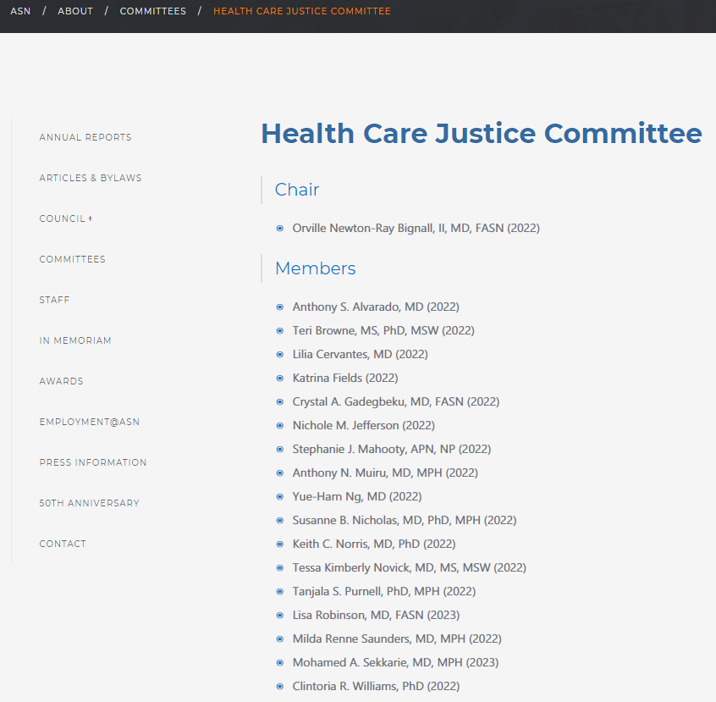
Task: Click bullet icon beside Anthony S. Alvarado
Action: (280, 307)
